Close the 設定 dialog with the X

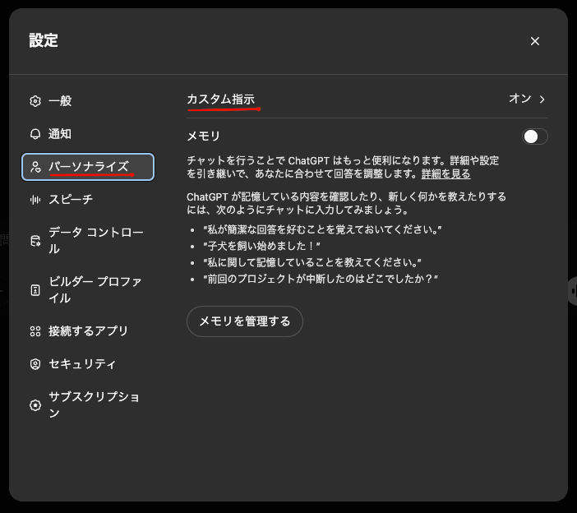point(535,41)
